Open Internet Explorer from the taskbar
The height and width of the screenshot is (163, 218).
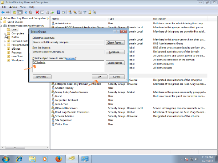point(19,159)
